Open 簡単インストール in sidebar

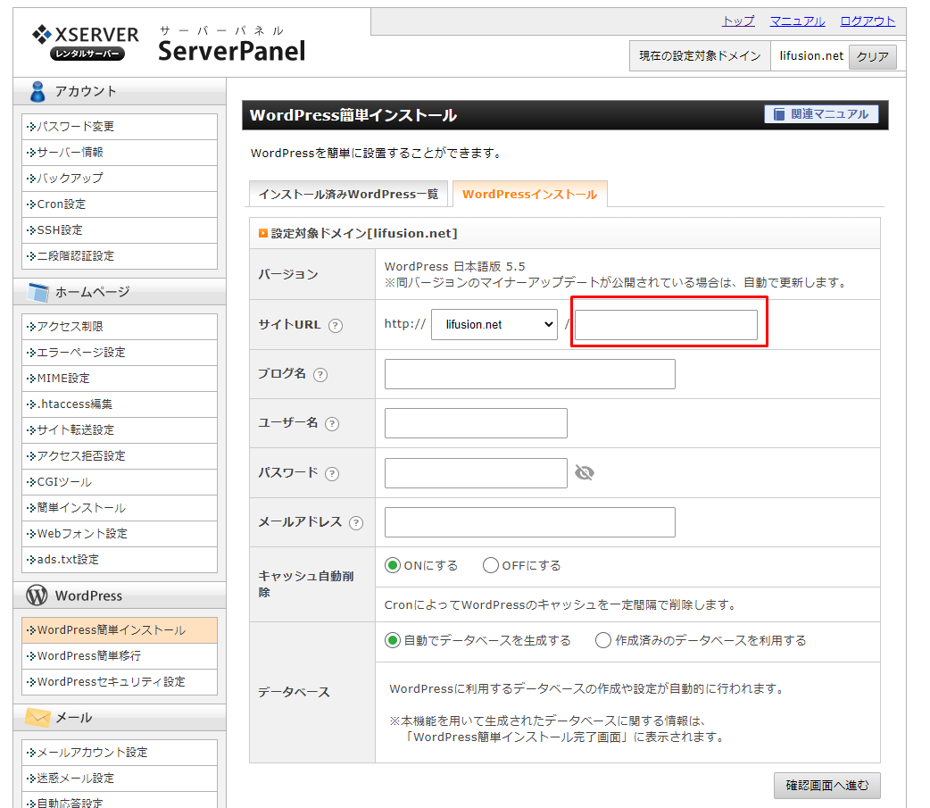pyautogui.click(x=120, y=508)
